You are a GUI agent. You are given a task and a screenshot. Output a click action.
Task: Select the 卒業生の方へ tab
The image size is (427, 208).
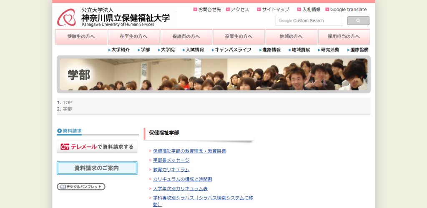(x=239, y=37)
